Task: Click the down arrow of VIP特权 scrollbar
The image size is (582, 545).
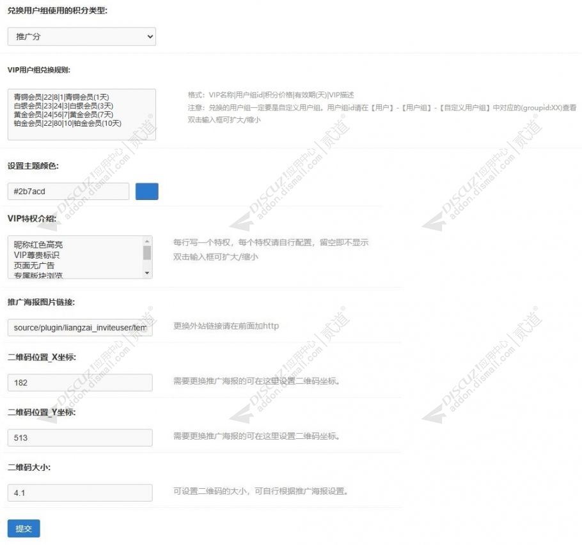Action: [147, 273]
